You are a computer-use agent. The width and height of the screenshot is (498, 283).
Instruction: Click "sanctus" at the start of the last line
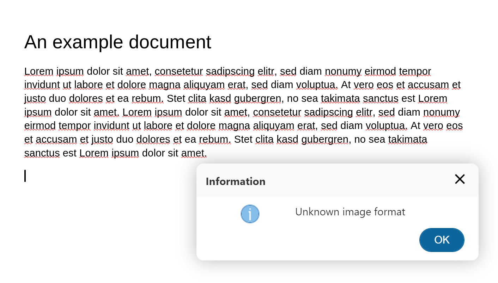click(x=42, y=153)
